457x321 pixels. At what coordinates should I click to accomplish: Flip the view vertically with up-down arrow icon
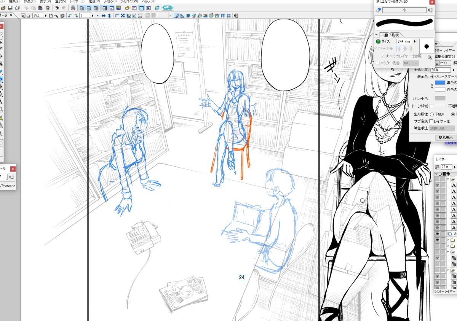tap(109, 16)
